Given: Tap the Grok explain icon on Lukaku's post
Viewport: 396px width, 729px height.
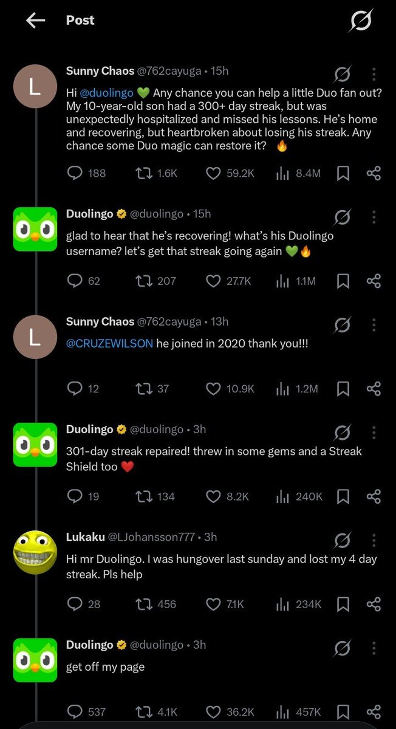Looking at the screenshot, I should tap(343, 540).
